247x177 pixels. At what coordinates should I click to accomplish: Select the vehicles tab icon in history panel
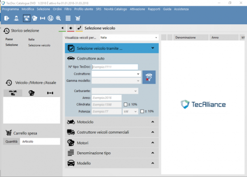click(13, 93)
